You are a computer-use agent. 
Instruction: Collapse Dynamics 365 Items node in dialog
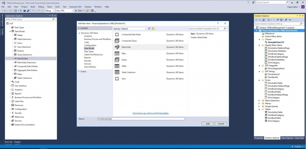[x=79, y=33]
